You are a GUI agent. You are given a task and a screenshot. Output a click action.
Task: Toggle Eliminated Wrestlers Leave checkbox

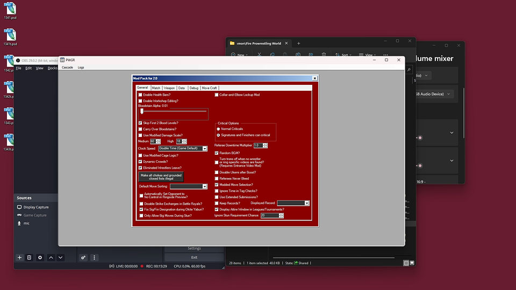140,168
